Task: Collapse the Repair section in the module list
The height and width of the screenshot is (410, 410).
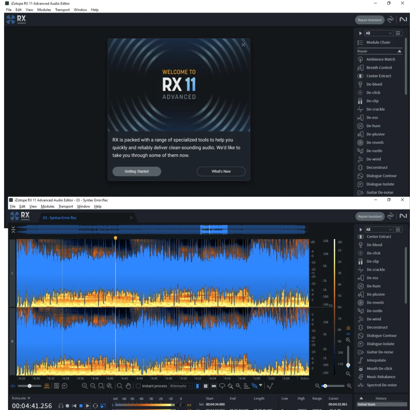Action: click(x=399, y=51)
